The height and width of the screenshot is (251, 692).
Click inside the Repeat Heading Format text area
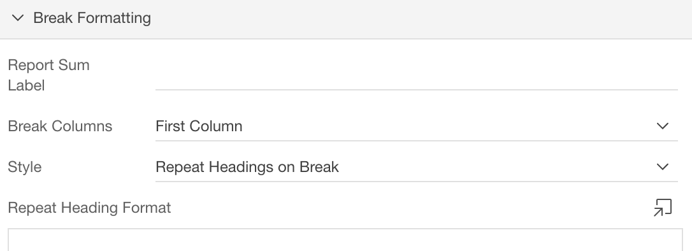(x=345, y=240)
